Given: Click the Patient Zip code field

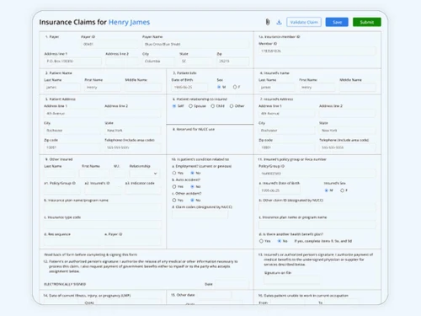Looking at the screenshot, I should (72, 147).
